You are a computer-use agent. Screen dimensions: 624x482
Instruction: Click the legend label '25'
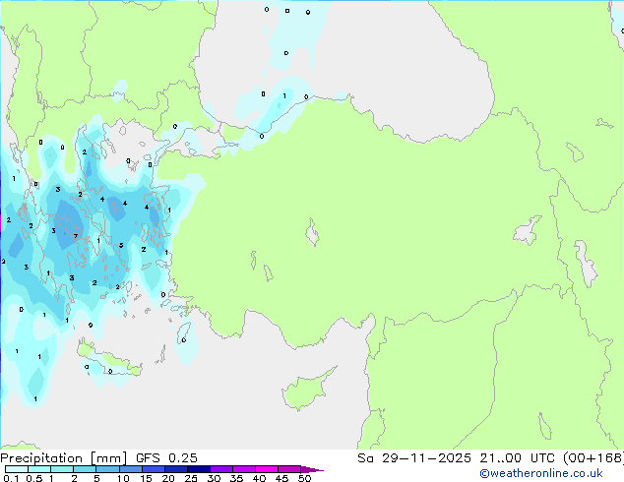click(x=191, y=478)
